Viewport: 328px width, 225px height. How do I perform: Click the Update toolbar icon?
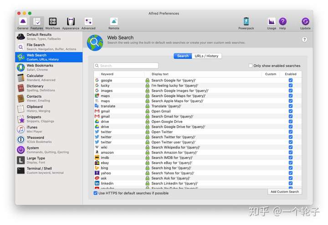point(305,23)
